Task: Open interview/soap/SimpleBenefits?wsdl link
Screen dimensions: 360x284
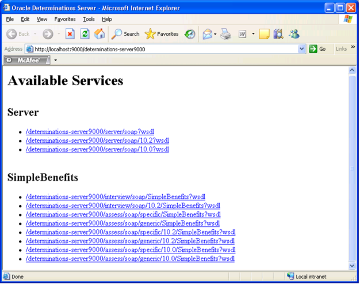Action: tap(116, 197)
